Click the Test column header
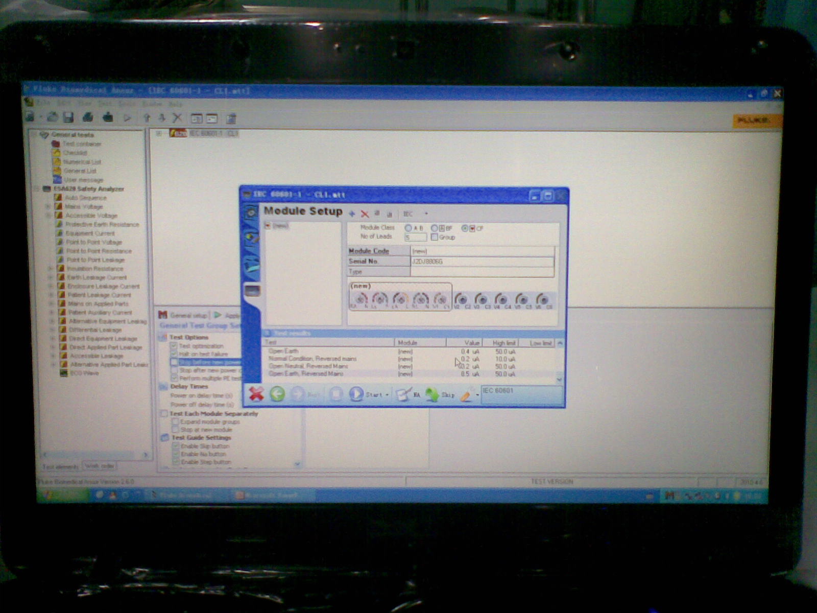Screen dimensions: 817x613 click(328, 342)
